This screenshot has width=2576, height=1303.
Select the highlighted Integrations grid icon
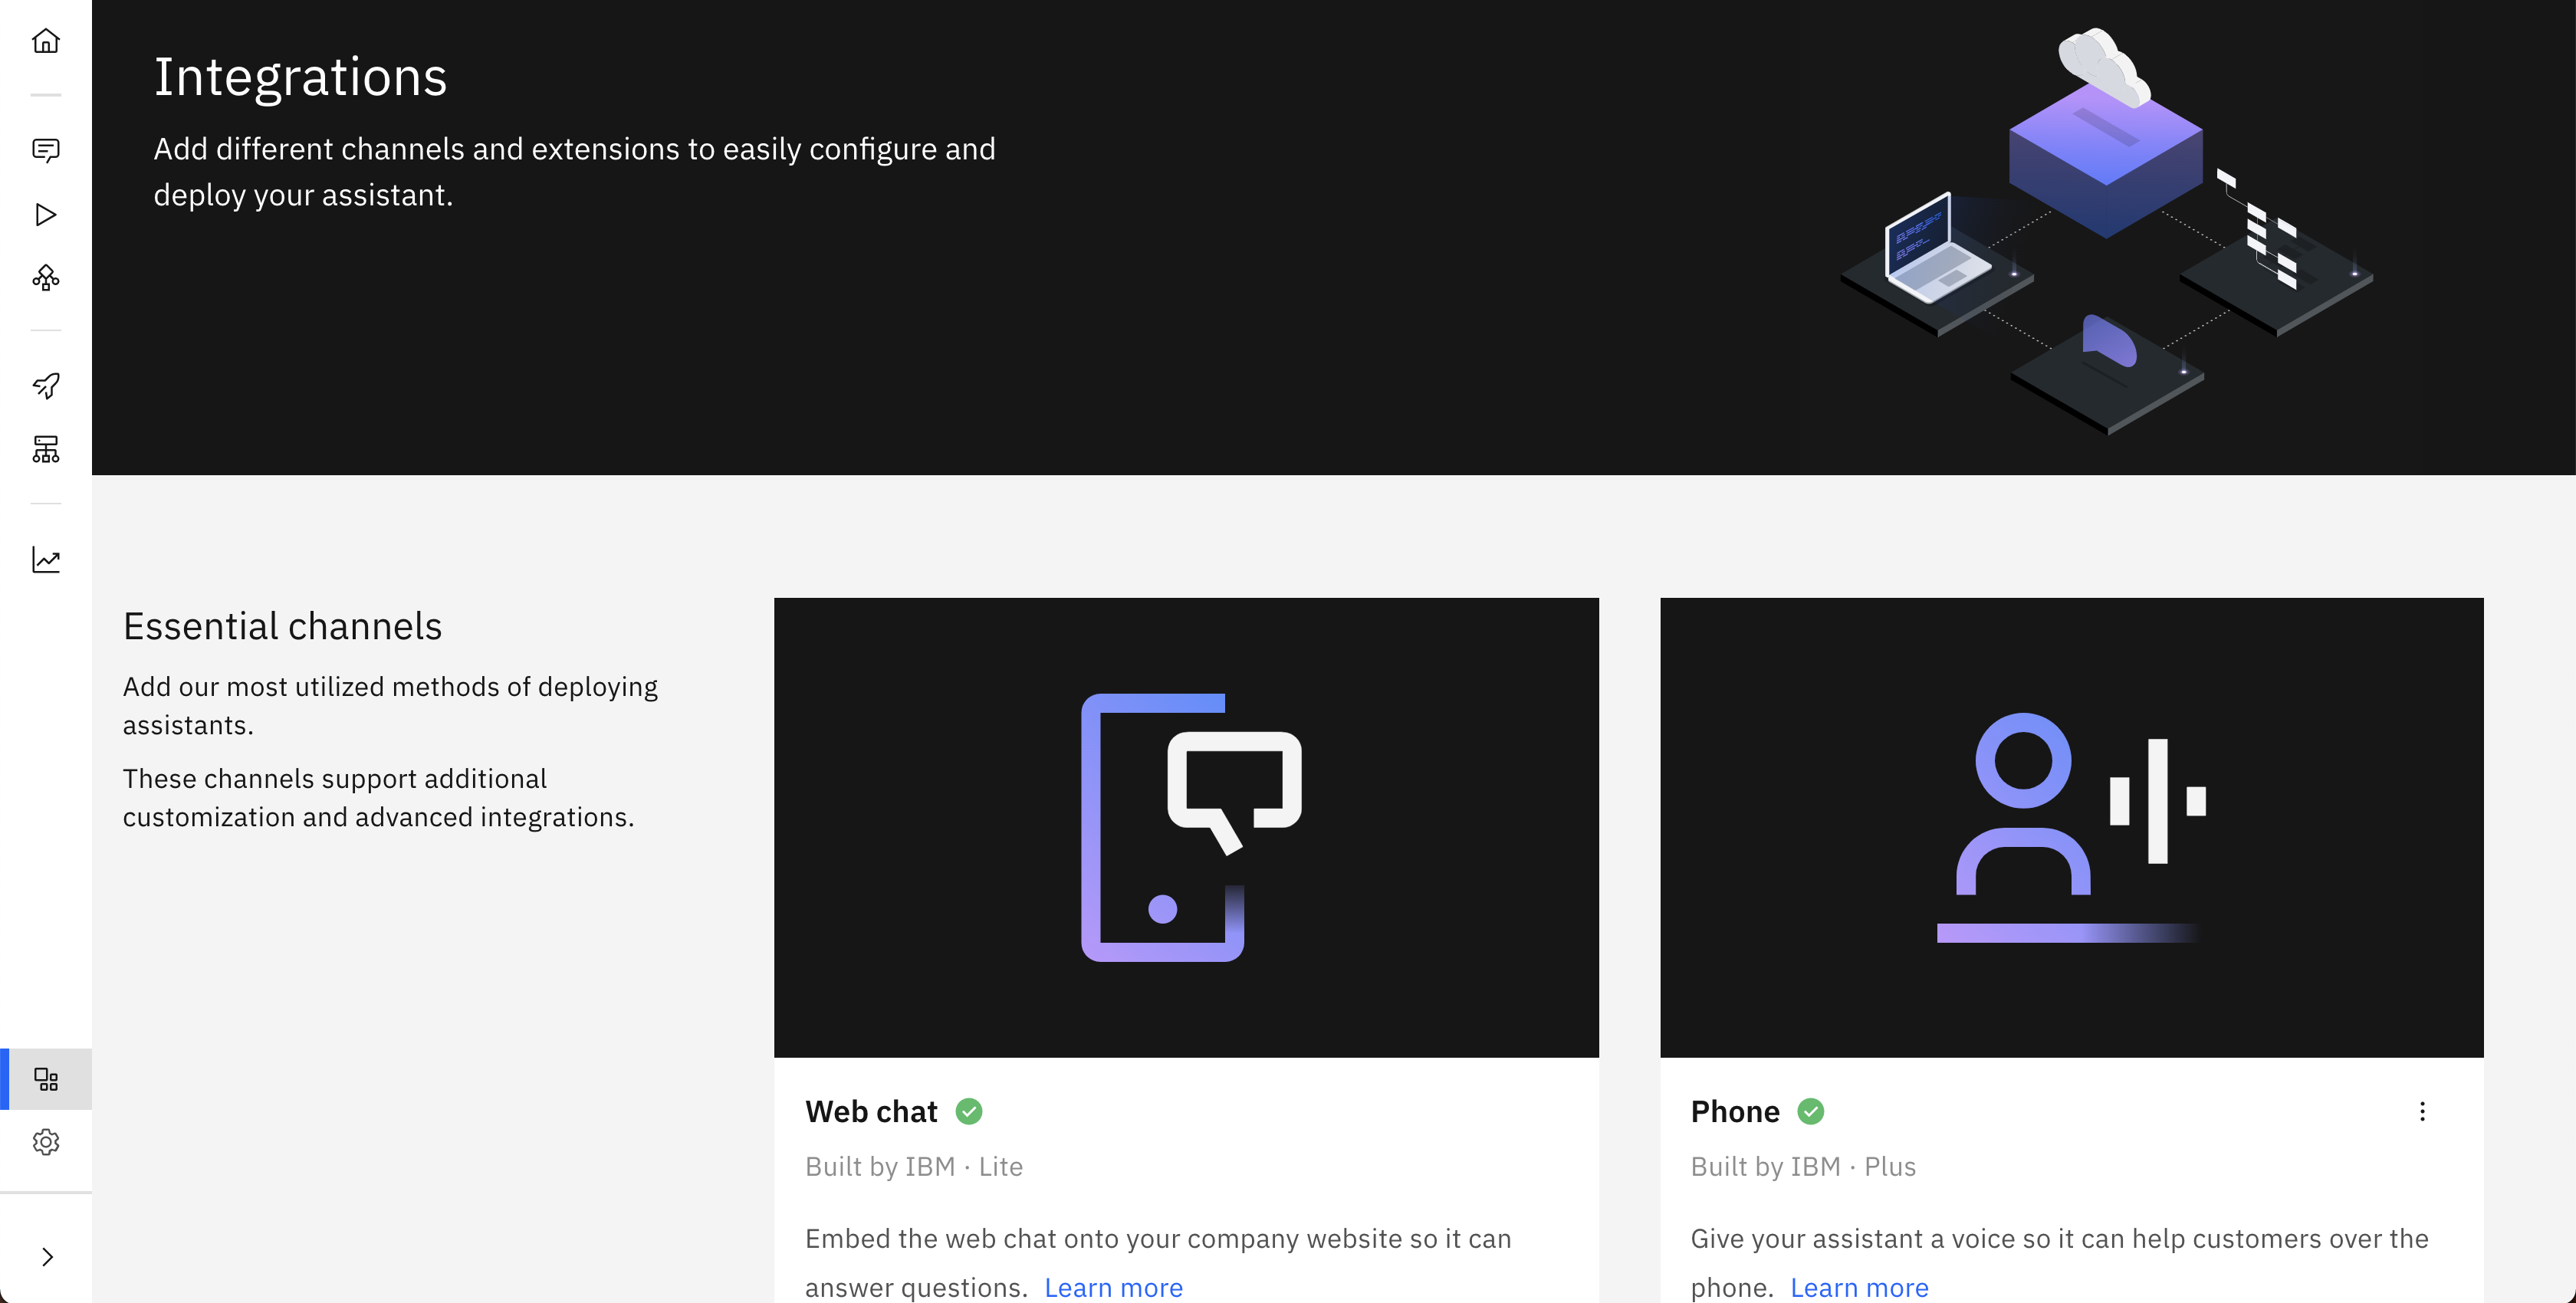click(x=45, y=1078)
